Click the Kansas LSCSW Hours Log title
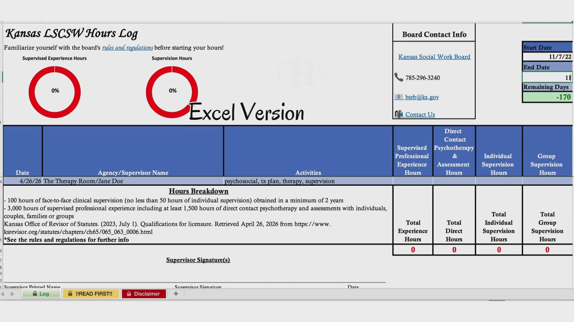This screenshot has height=322, width=574. point(71,33)
